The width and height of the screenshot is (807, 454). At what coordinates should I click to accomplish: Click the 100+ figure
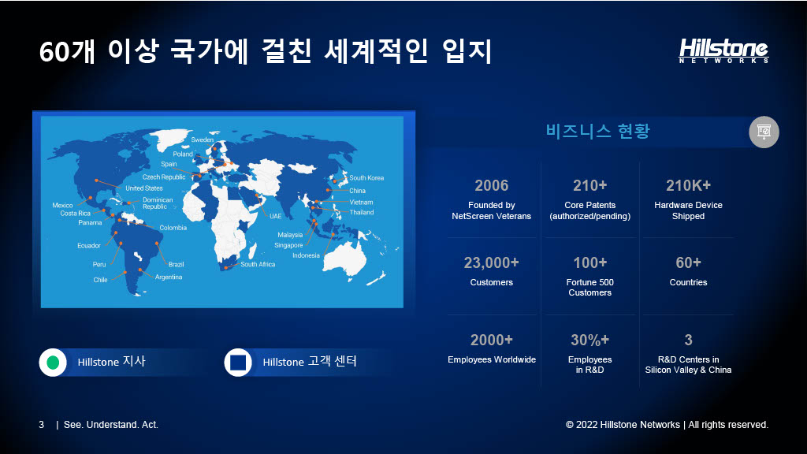click(x=589, y=262)
